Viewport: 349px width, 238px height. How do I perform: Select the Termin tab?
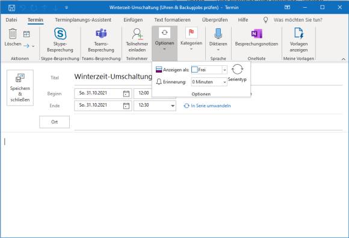tap(35, 20)
